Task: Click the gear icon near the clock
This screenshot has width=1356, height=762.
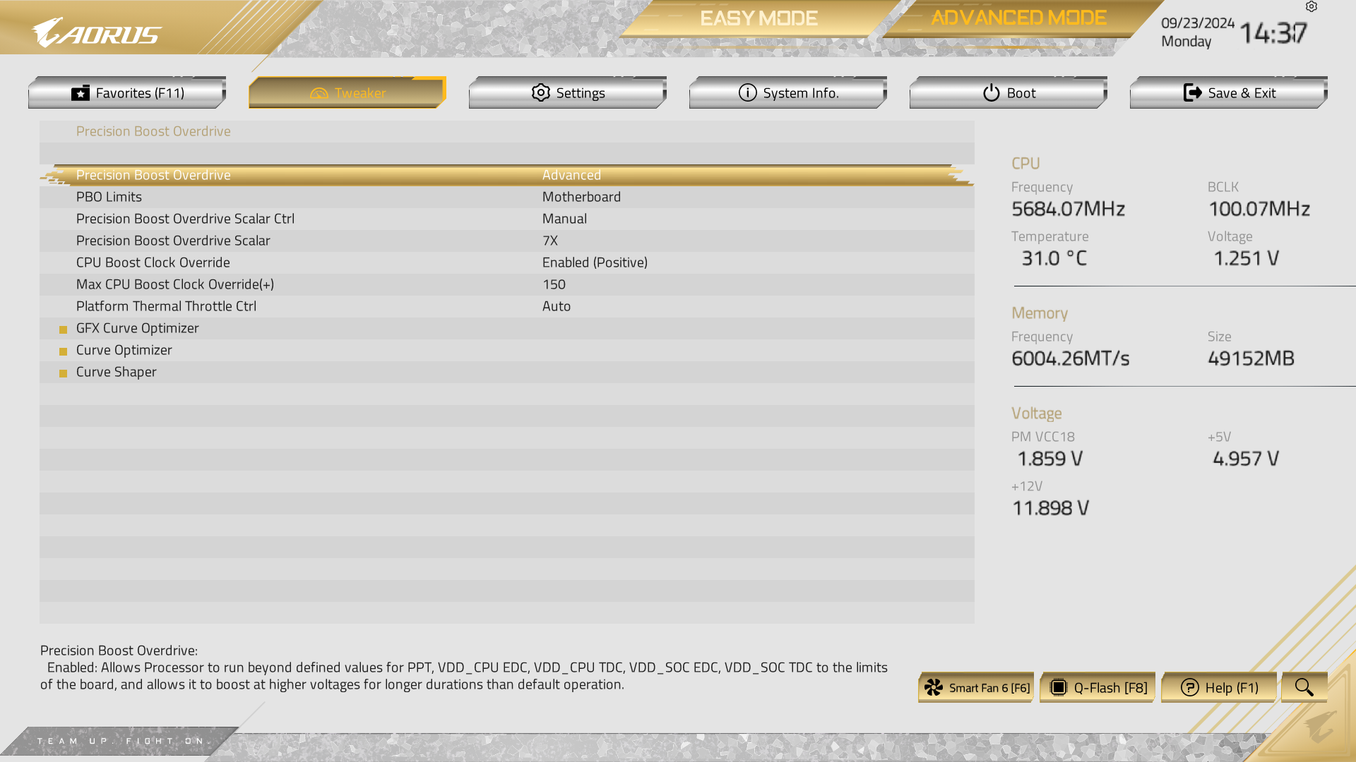Action: [1312, 6]
